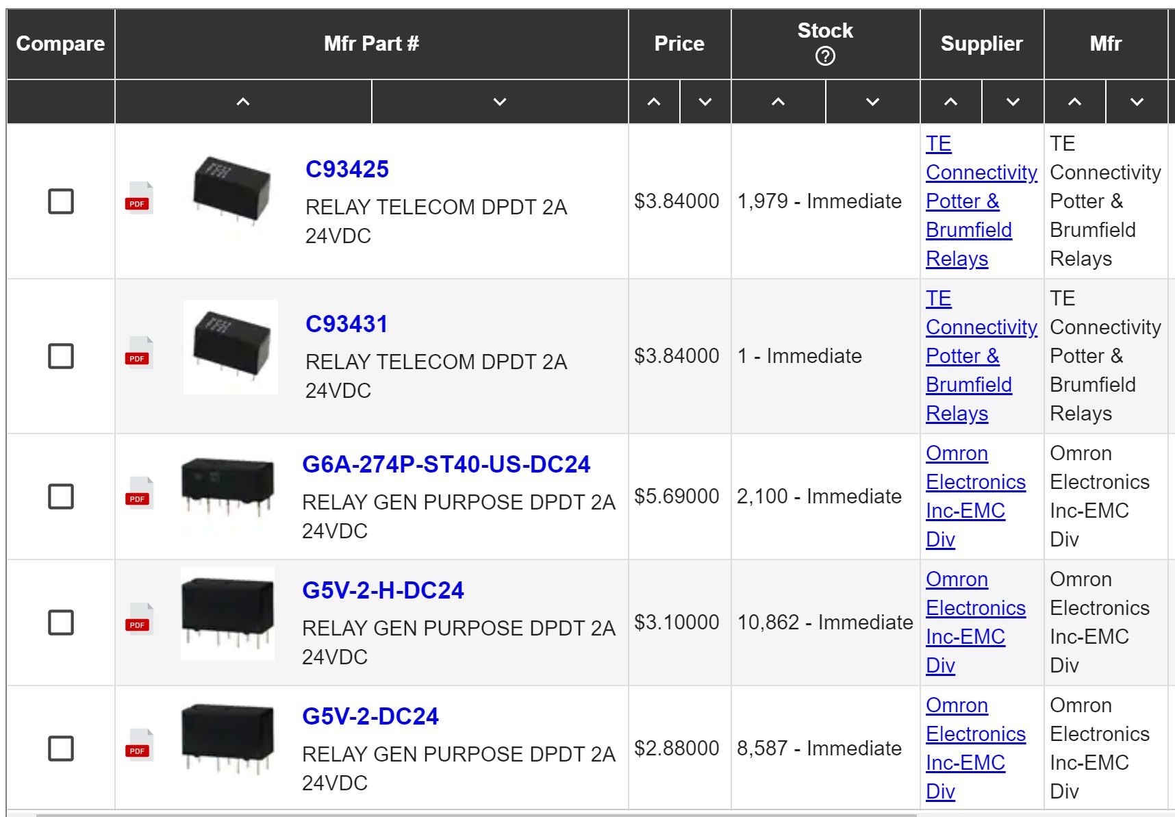
Task: View G5V-2-DC24 relay image
Action: click(228, 739)
